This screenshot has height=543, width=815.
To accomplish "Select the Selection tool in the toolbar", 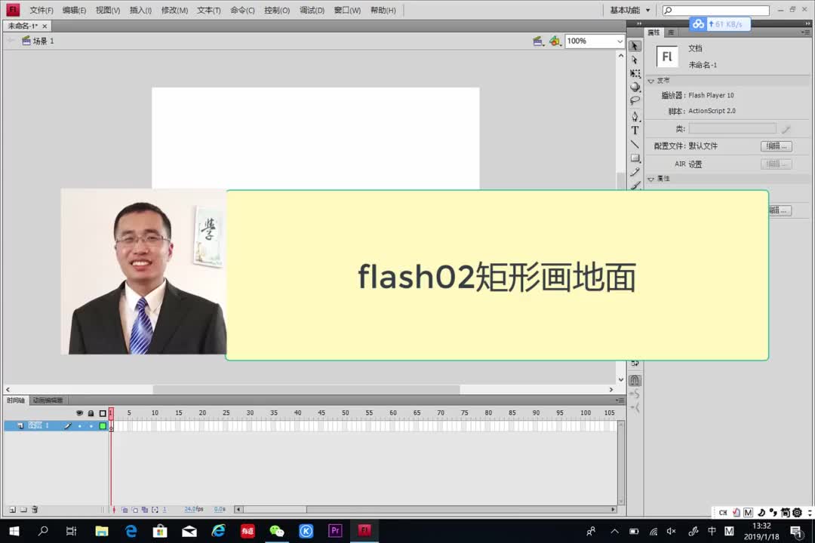I will click(x=636, y=48).
